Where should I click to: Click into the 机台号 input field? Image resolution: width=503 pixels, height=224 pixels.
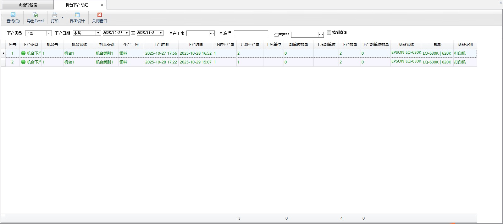[251, 33]
